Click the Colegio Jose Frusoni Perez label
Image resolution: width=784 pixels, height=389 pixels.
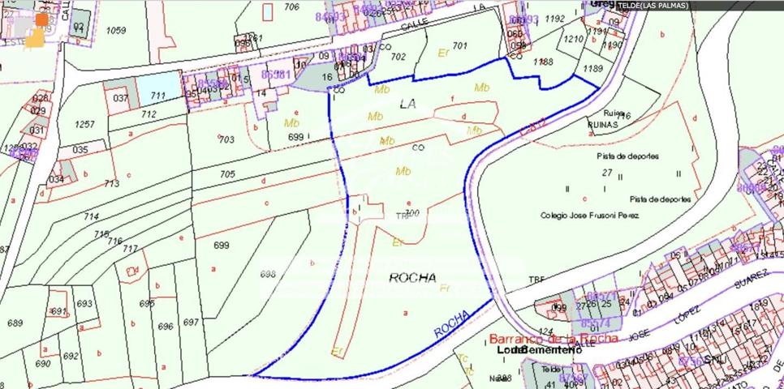pyautogui.click(x=590, y=216)
